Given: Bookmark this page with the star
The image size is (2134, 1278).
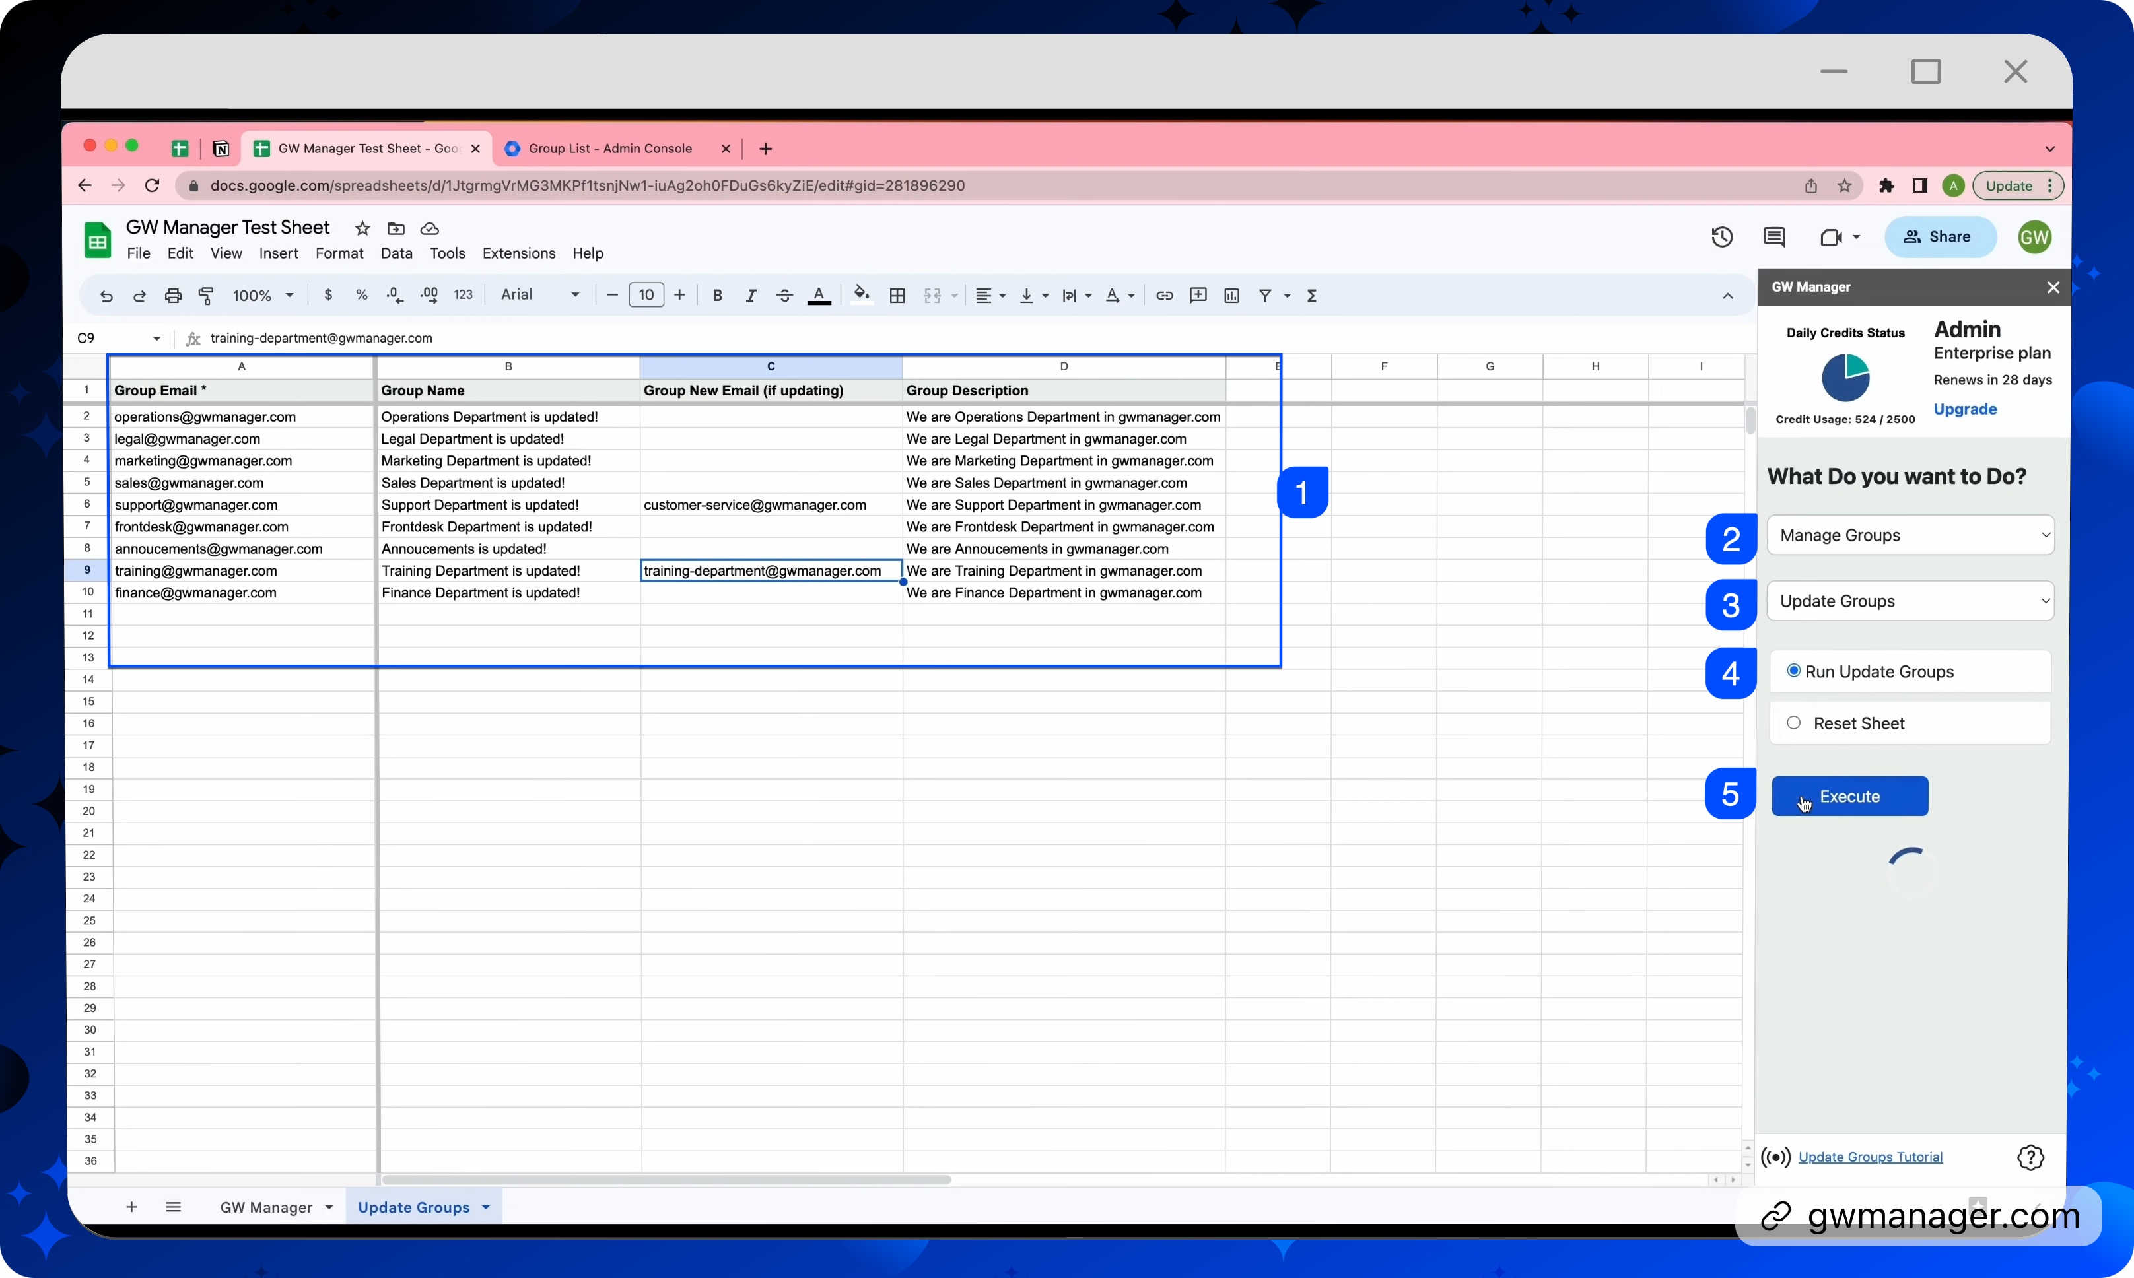Looking at the screenshot, I should [1843, 185].
